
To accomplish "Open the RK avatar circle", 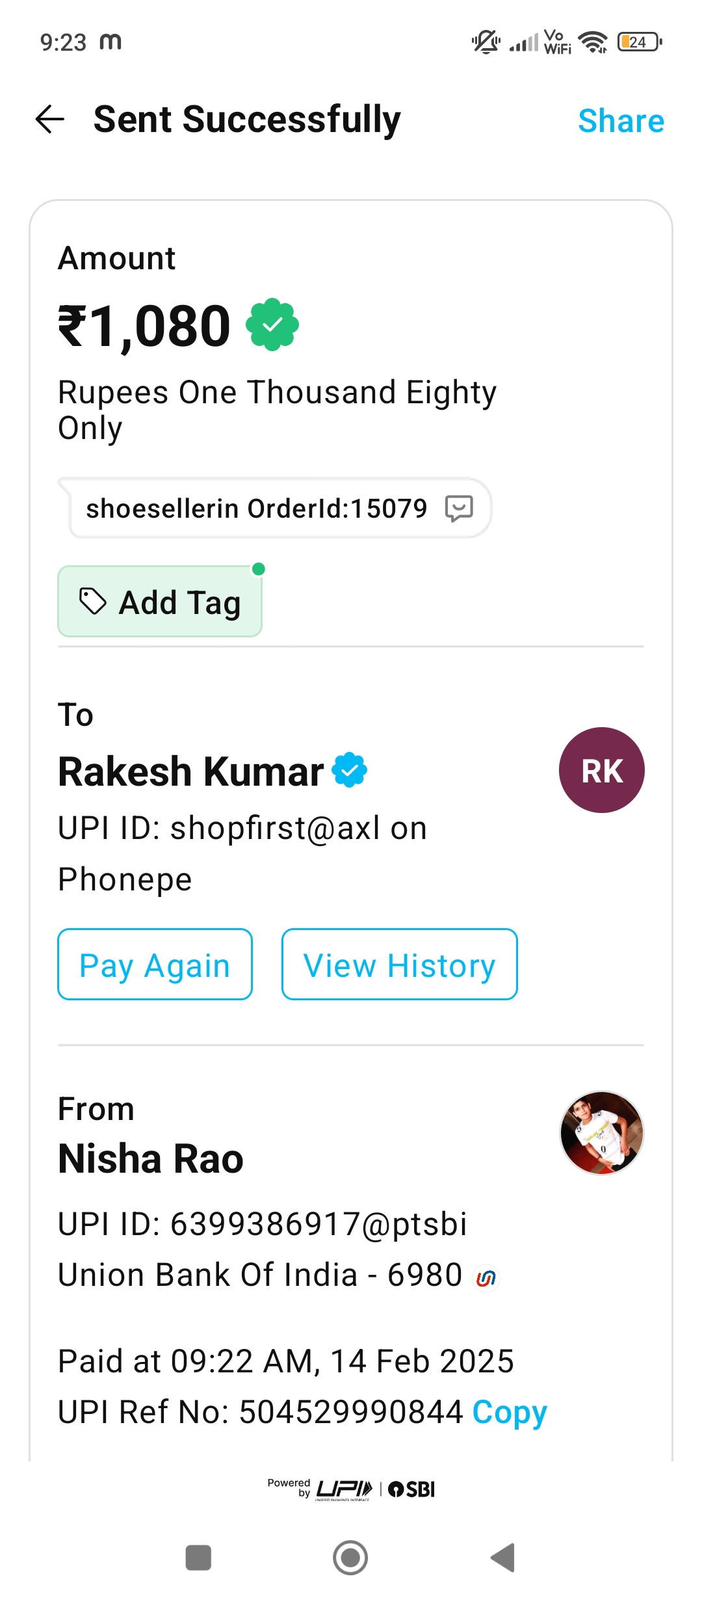I will (x=602, y=770).
